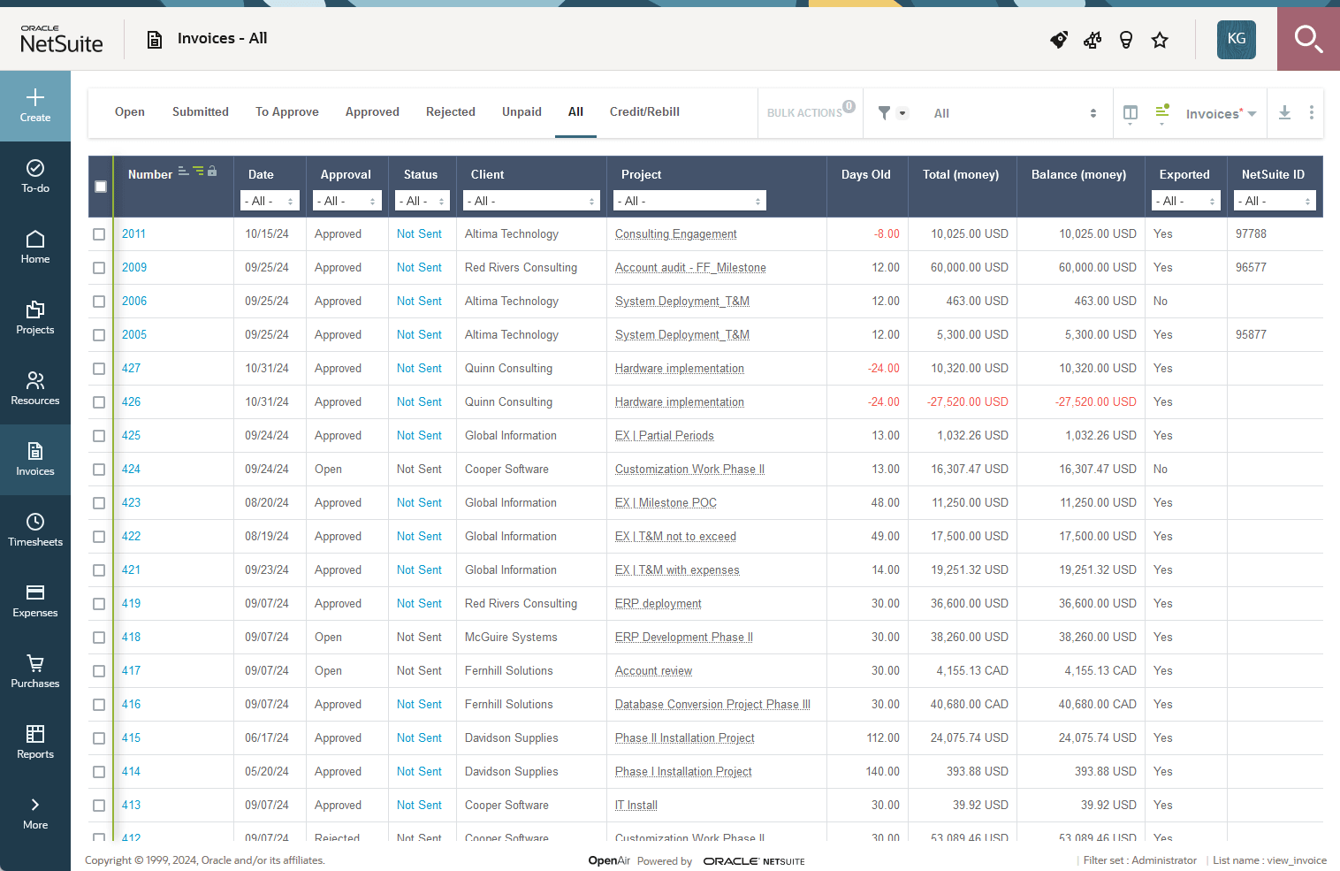Viewport: 1340px width, 871px height.
Task: Open Resources sidebar section
Action: 35,389
